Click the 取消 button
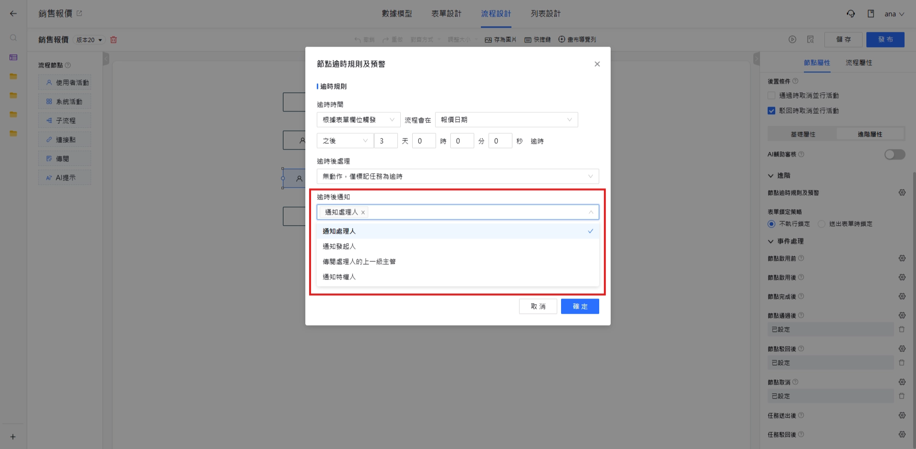916x449 pixels. [538, 307]
